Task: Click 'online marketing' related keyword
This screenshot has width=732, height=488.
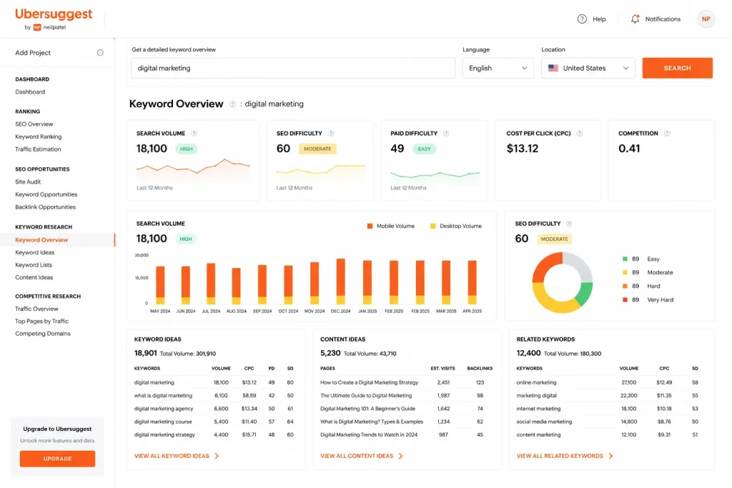Action: click(536, 382)
